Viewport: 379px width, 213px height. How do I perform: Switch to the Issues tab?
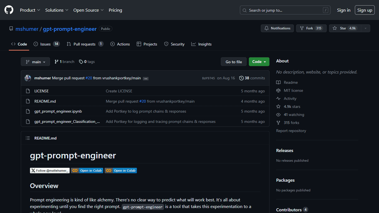tap(47, 44)
